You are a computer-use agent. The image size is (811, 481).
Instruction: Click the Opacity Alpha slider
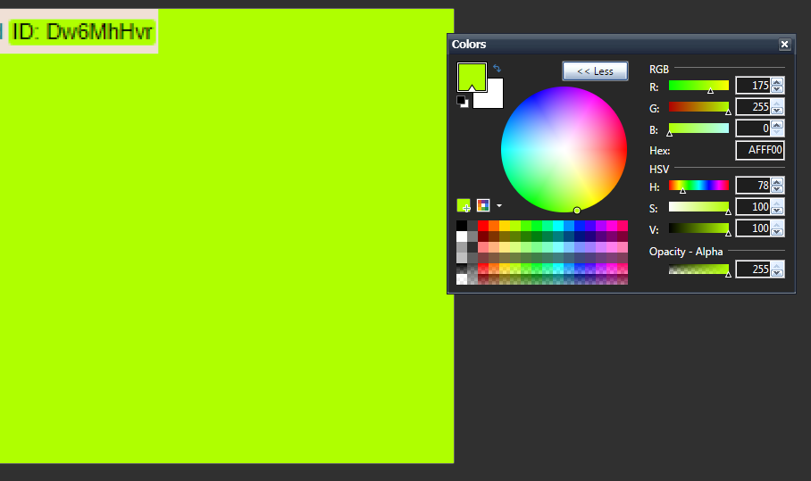(x=698, y=270)
